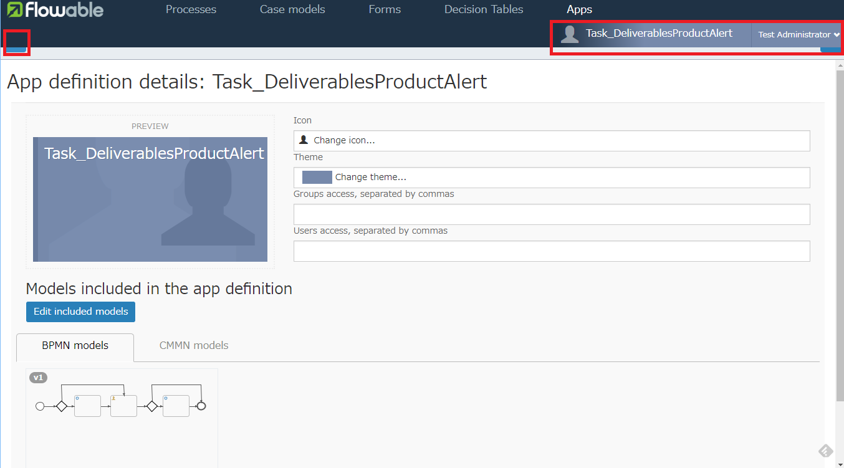Screen dimensions: 844x468
Task: Navigate to Decision Tables
Action: coord(484,9)
